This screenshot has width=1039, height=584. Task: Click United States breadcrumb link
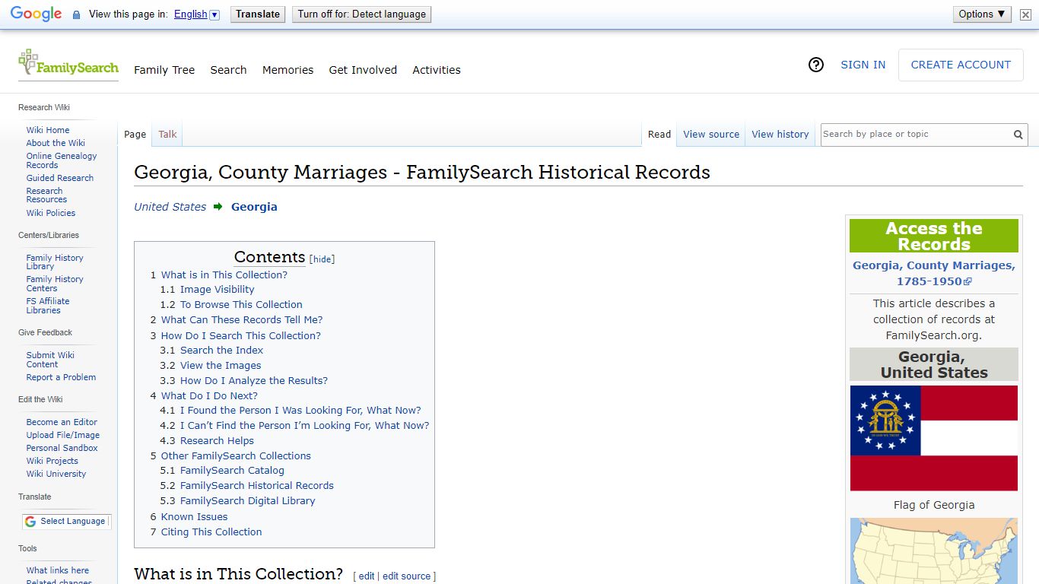click(170, 207)
